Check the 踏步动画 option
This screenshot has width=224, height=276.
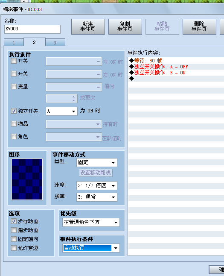point(14,230)
